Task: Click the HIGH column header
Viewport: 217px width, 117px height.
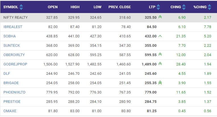Action: tap(75, 7)
